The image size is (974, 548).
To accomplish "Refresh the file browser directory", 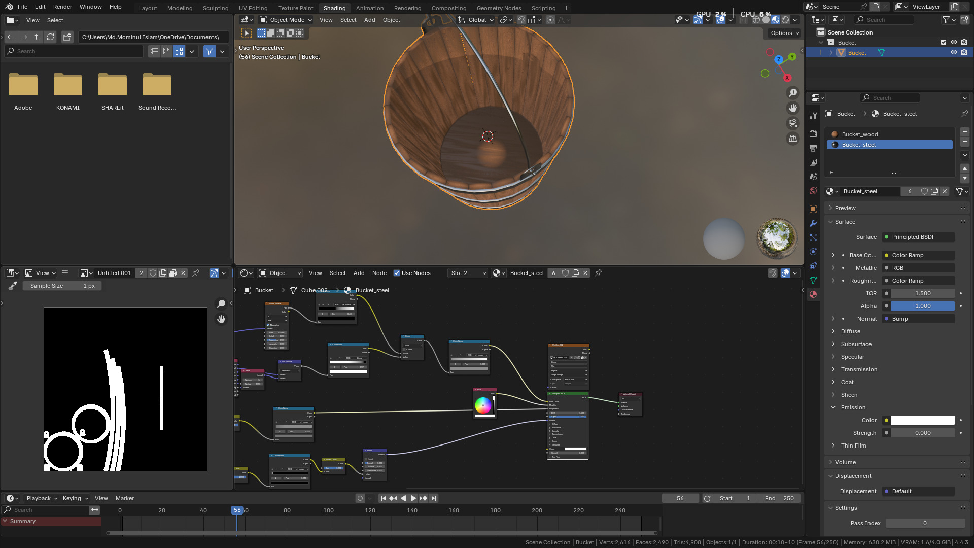I will pyautogui.click(x=50, y=37).
